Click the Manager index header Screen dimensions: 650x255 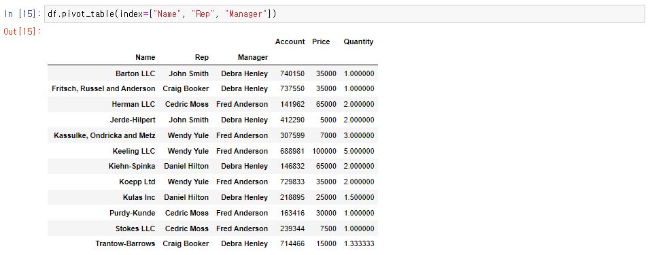[253, 57]
